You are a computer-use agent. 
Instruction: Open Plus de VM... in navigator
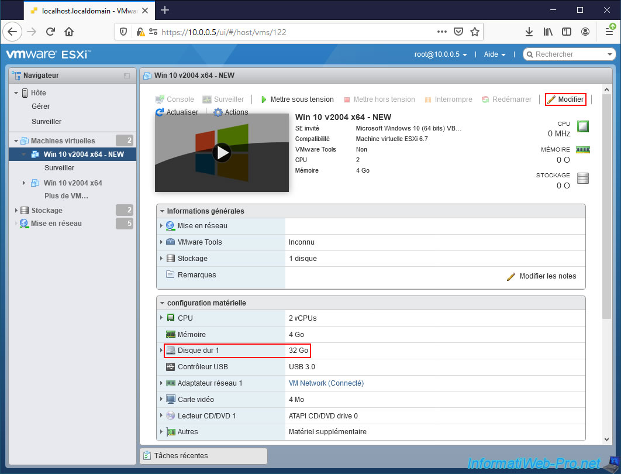[x=66, y=196]
